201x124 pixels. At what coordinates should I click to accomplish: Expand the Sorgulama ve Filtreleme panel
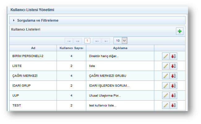pyautogui.click(x=38, y=20)
